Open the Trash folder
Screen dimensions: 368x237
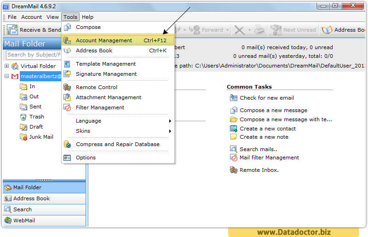(37, 117)
